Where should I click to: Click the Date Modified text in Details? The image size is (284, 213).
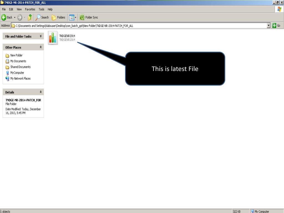click(x=23, y=111)
